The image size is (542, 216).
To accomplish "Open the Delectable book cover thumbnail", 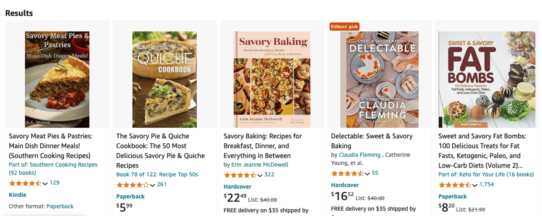I will pyautogui.click(x=379, y=79).
